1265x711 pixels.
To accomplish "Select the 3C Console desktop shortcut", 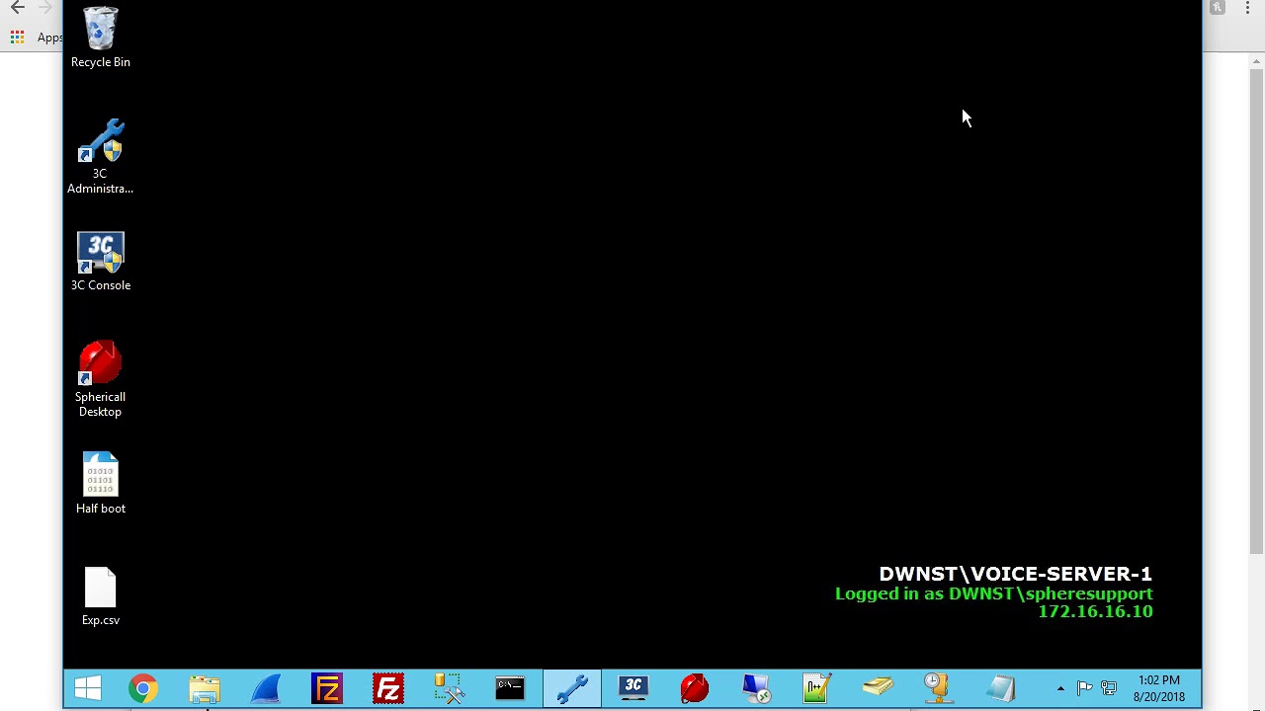I will [x=100, y=262].
